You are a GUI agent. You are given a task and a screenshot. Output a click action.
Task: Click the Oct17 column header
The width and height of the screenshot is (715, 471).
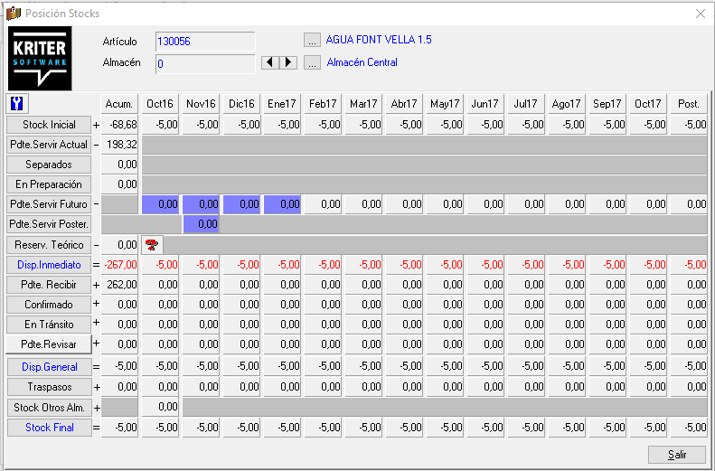point(647,104)
